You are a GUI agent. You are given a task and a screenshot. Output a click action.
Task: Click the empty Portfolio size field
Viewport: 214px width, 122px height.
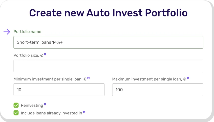coord(108,66)
